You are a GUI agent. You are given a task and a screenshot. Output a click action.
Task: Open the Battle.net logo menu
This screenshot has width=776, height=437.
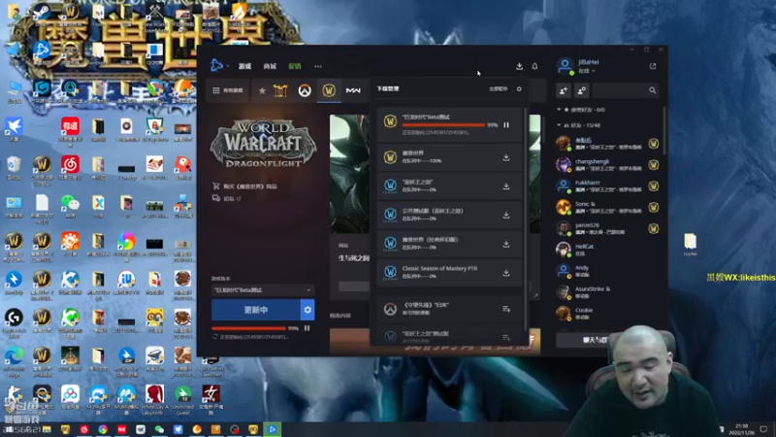click(216, 65)
